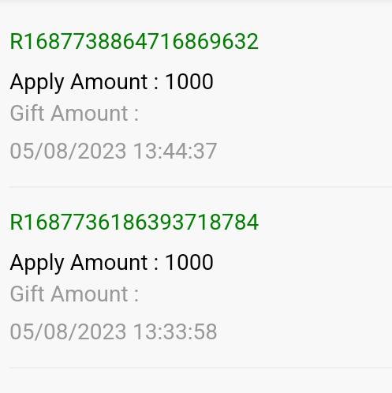Select the time 13:33:58 text
Screen dimensions: 392x393
[175, 331]
